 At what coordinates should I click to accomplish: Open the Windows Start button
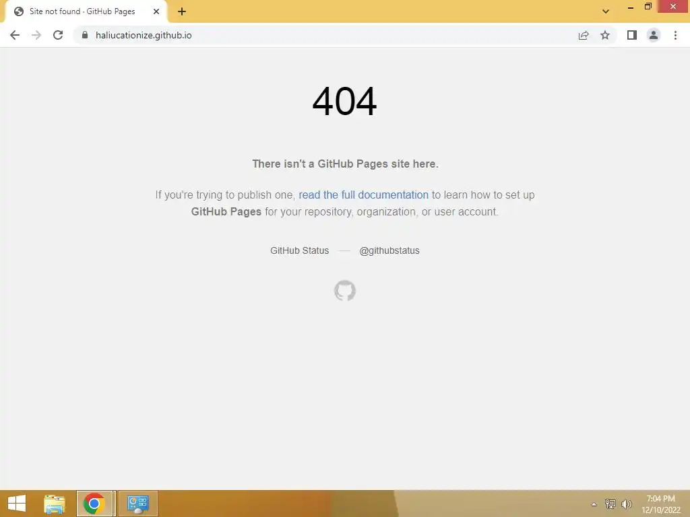(x=17, y=504)
